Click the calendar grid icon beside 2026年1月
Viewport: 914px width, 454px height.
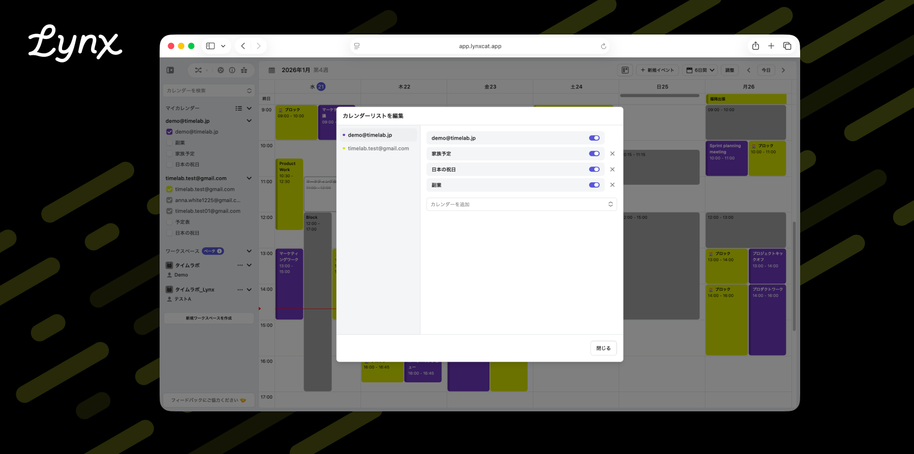point(272,70)
